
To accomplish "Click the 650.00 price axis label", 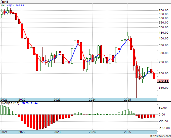I will coord(163,14).
